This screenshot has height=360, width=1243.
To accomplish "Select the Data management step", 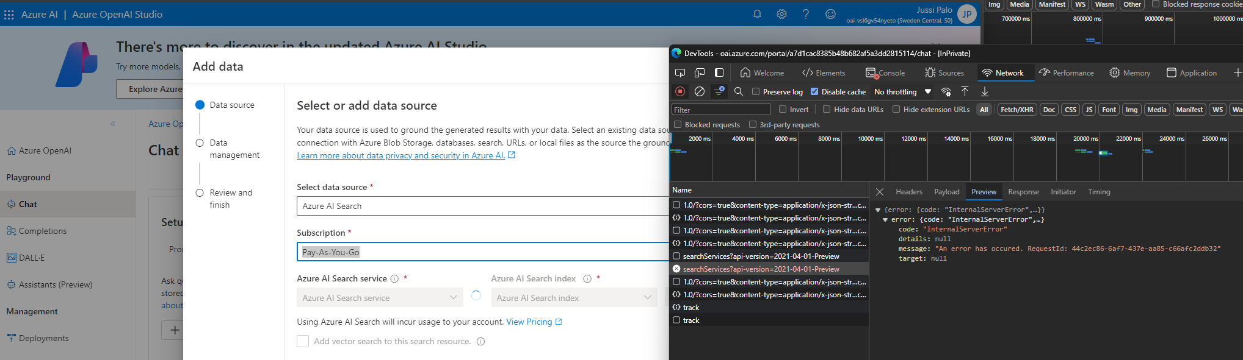I will 227,149.
